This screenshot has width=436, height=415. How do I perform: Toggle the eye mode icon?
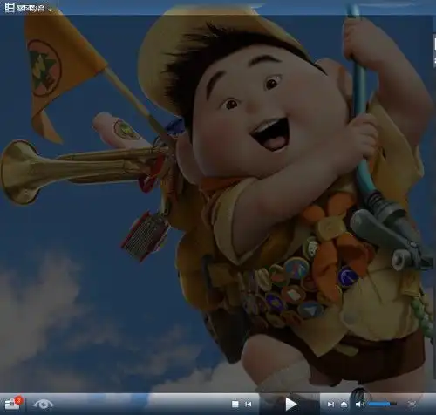pyautogui.click(x=43, y=404)
